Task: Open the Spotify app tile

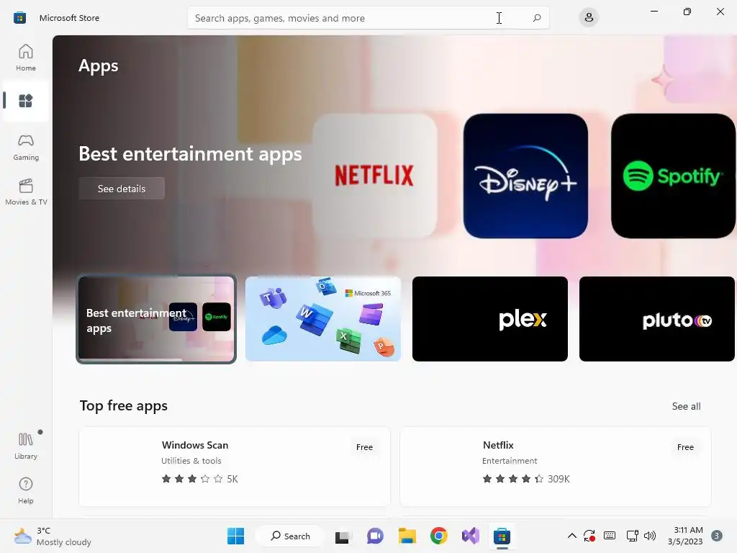Action: [673, 176]
